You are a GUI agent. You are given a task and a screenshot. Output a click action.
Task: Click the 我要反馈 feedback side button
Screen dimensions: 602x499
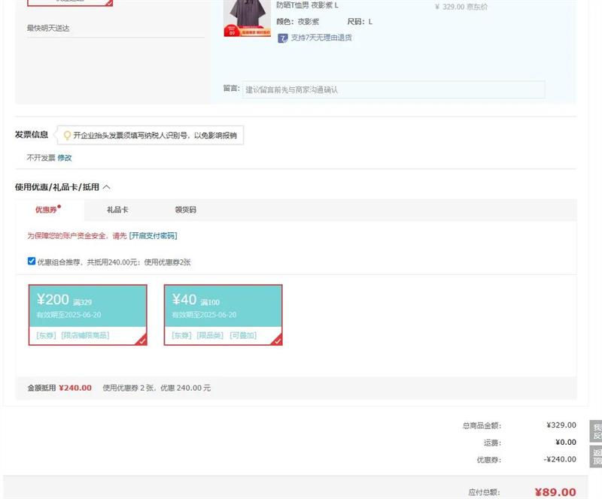click(x=596, y=431)
